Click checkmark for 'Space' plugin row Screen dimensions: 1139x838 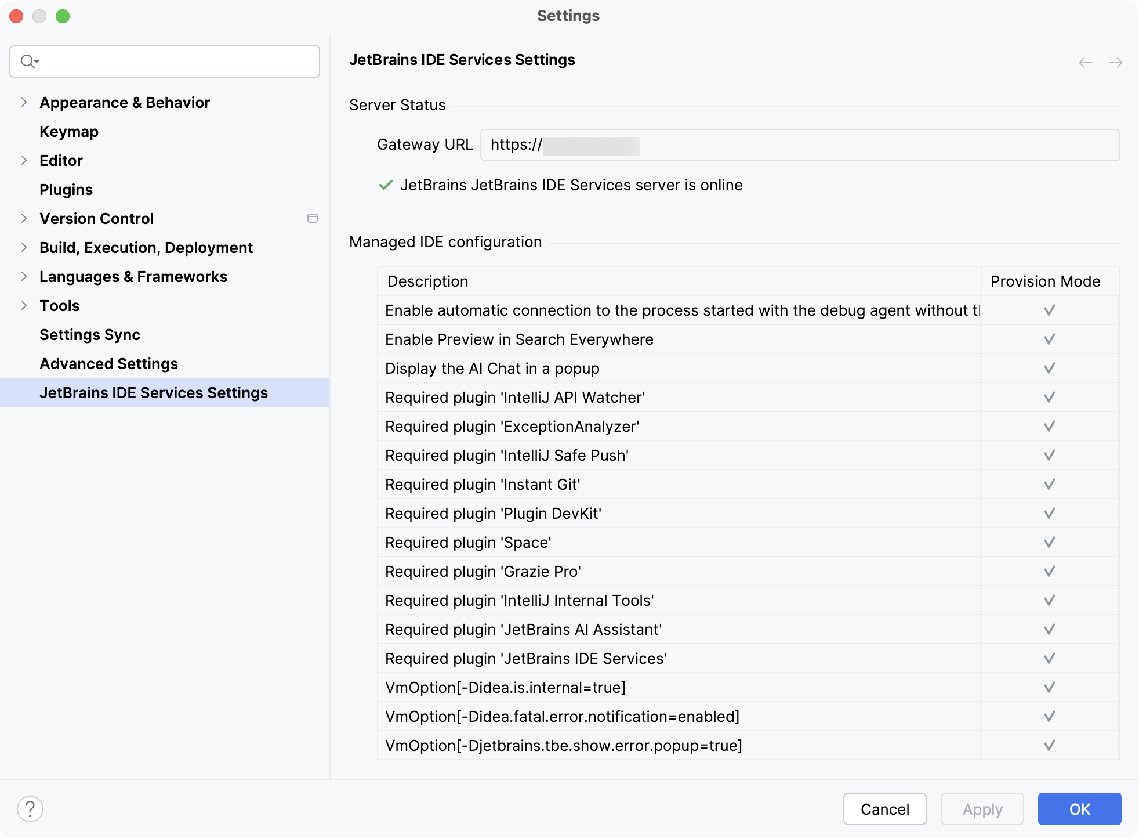tap(1049, 542)
